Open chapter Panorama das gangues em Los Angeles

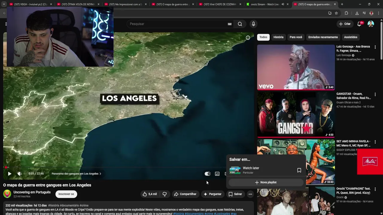pyautogui.click(x=76, y=173)
